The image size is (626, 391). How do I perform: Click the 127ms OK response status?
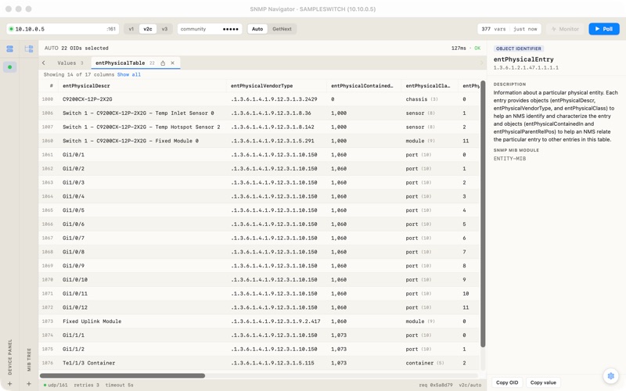click(x=466, y=48)
